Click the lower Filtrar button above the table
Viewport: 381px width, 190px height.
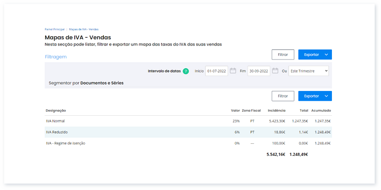[x=283, y=96]
